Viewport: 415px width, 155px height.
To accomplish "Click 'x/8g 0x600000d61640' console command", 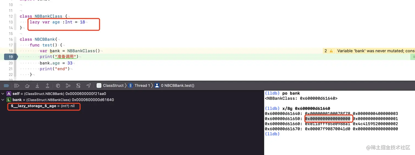I will pos(306,108).
